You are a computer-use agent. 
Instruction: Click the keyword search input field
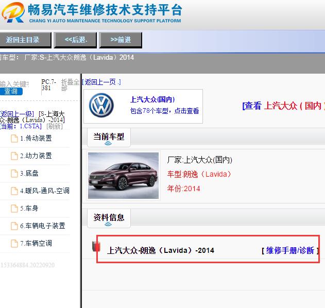(x=14, y=84)
